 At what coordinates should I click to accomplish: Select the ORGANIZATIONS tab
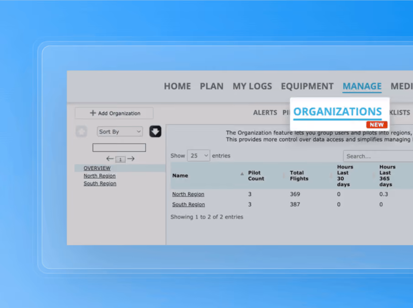[x=338, y=112]
